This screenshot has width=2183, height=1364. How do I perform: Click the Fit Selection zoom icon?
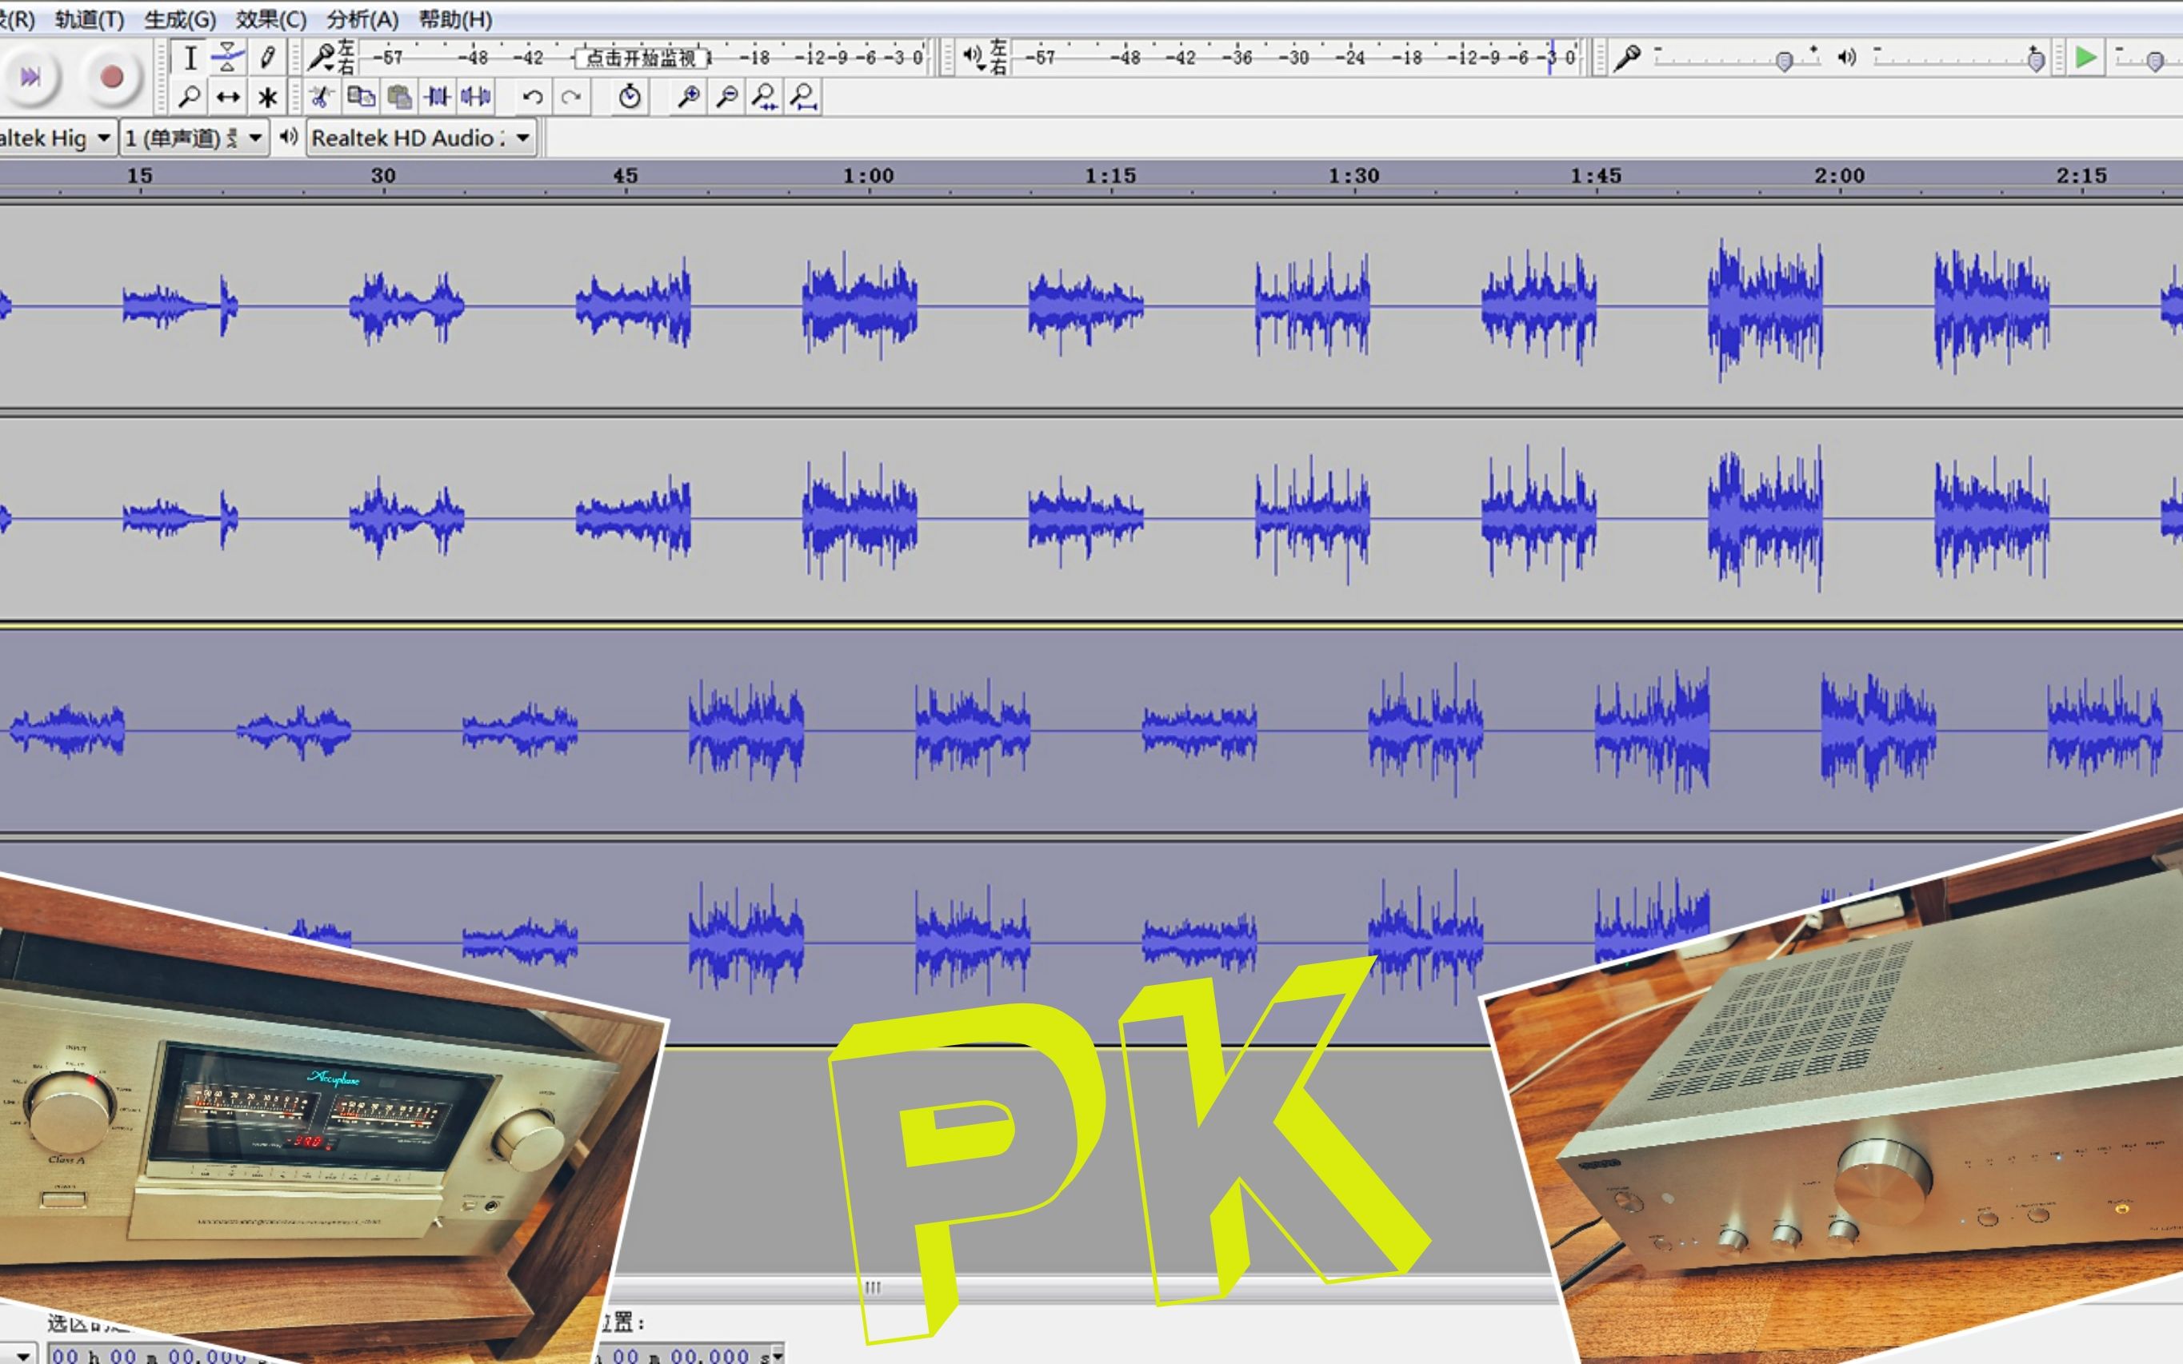[766, 97]
